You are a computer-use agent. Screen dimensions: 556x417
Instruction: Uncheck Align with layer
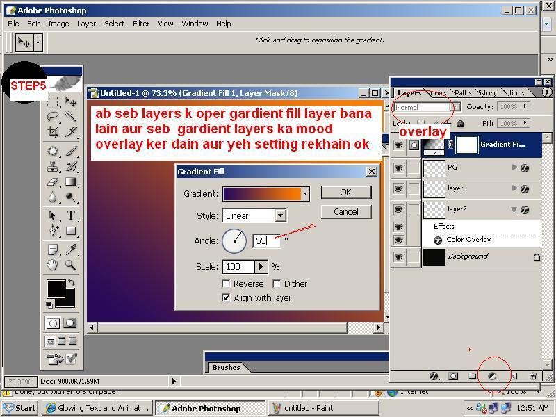click(225, 297)
